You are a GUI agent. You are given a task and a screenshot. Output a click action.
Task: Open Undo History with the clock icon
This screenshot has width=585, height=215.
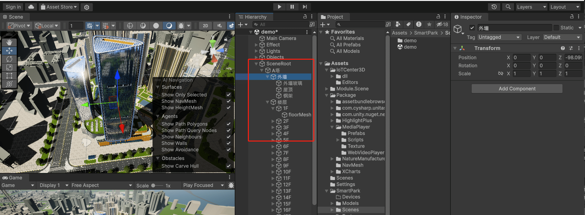click(x=494, y=7)
